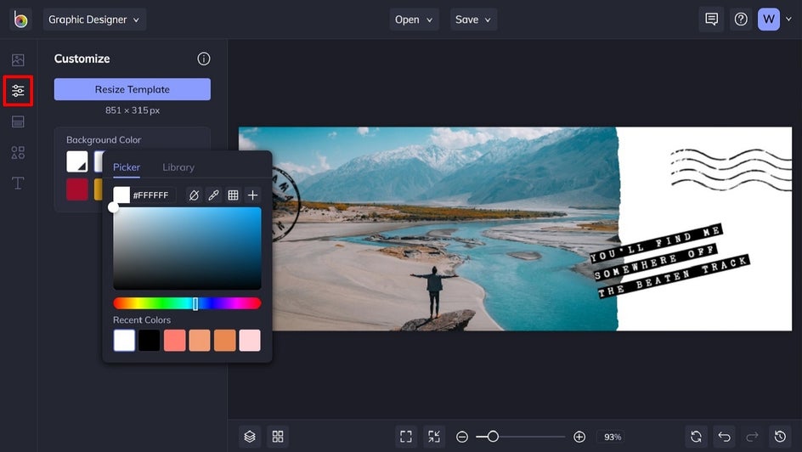
Task: Choose the pale pink recent color swatch
Action: tap(250, 341)
